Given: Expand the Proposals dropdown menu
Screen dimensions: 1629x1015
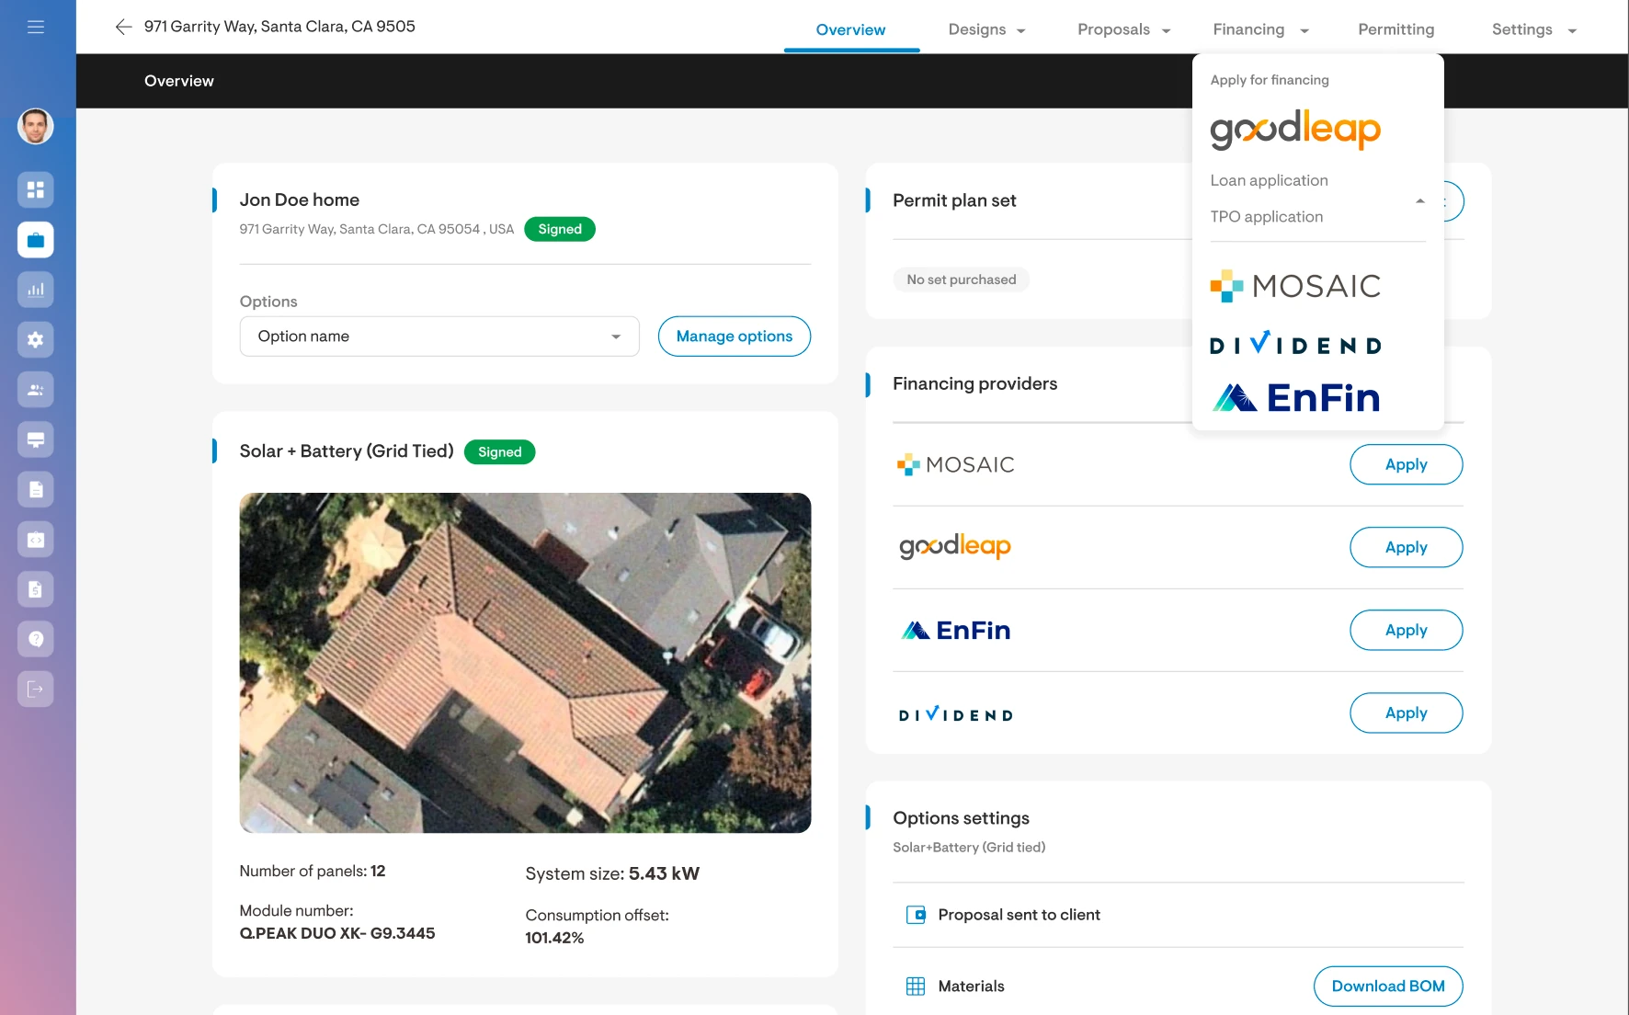Looking at the screenshot, I should pyautogui.click(x=1123, y=29).
